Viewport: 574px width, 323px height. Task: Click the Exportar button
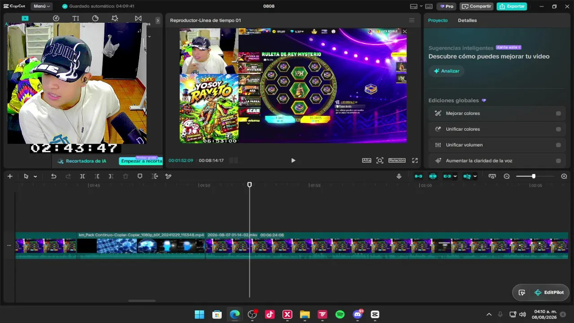(x=512, y=6)
